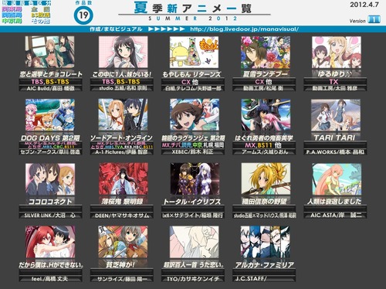
Task: Open the 夏雪ランデブー thumbnail
Action: click(x=266, y=52)
